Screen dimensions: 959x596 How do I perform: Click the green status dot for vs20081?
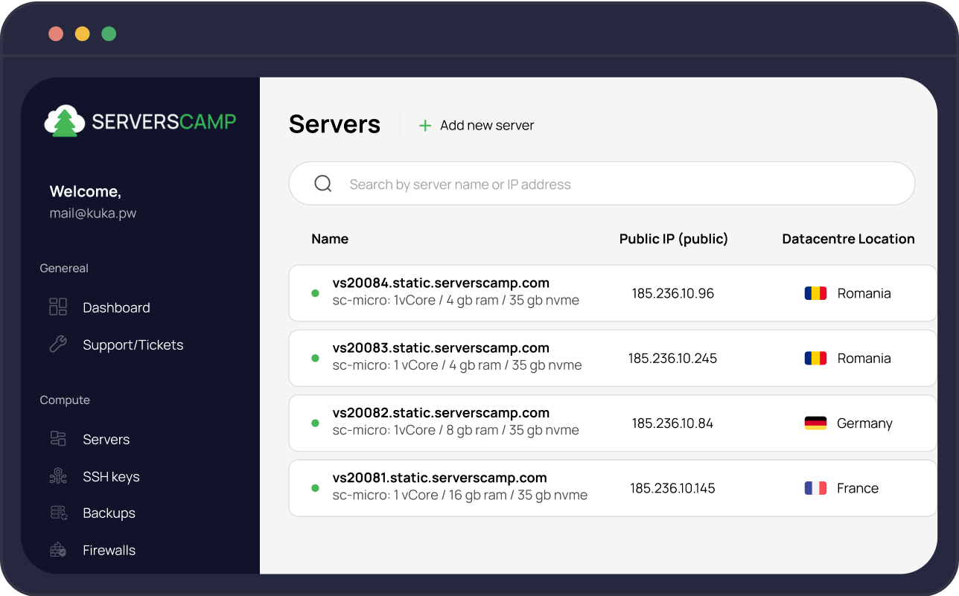(315, 488)
